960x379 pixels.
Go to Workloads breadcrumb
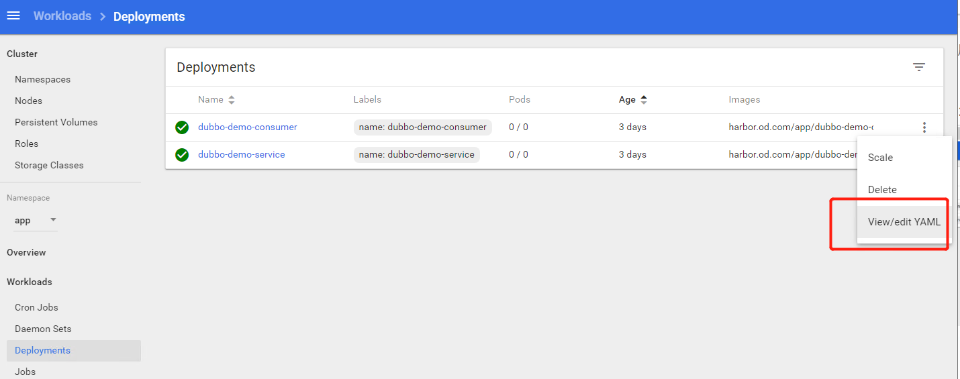tap(62, 16)
